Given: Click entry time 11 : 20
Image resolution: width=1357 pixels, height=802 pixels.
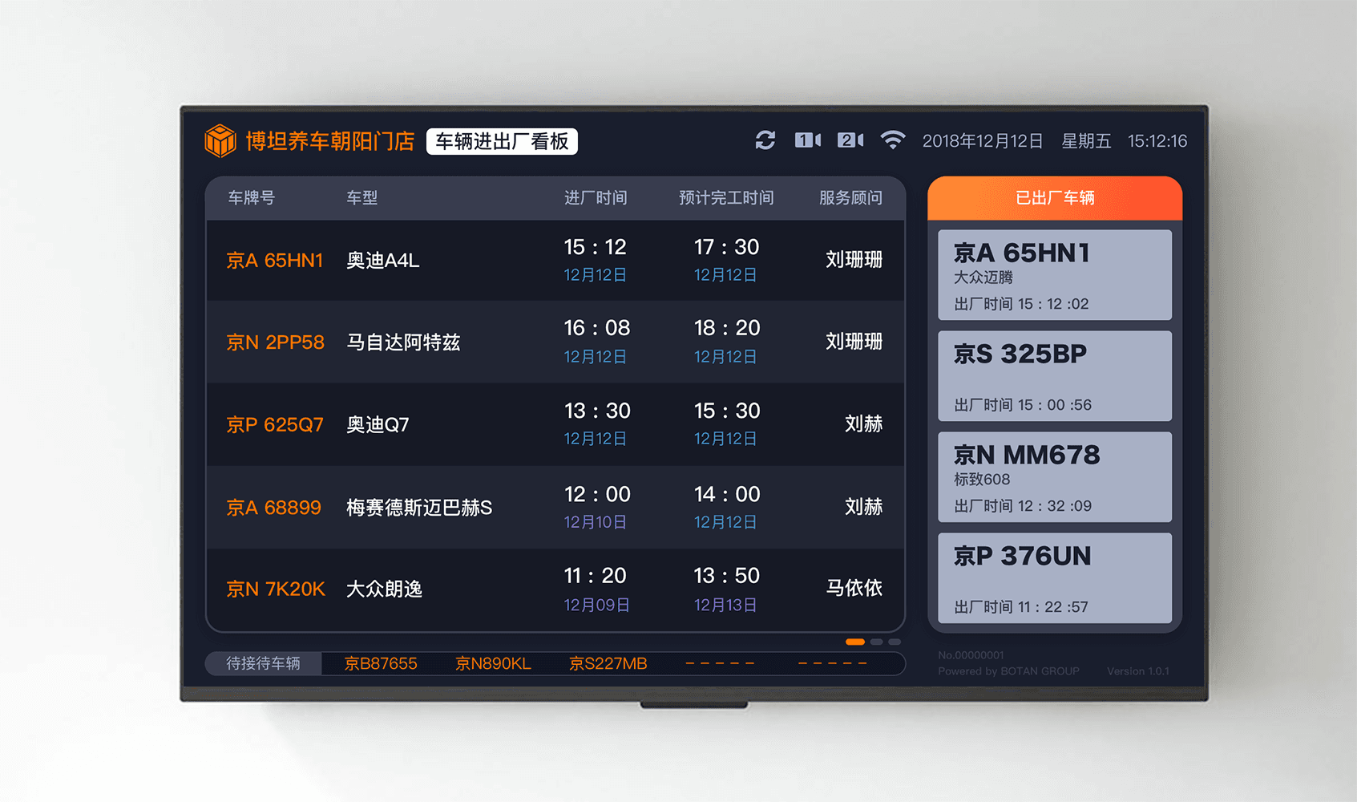Looking at the screenshot, I should tap(595, 576).
